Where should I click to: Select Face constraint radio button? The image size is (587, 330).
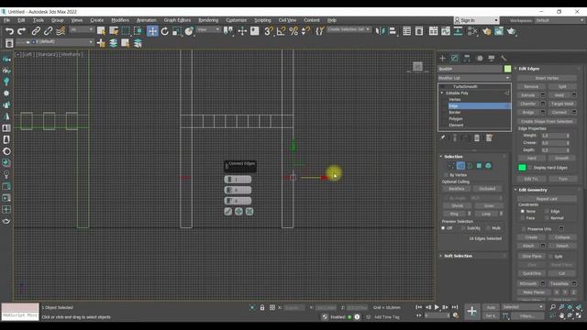[523, 218]
